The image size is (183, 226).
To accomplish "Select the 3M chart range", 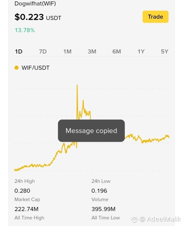I will point(92,51).
